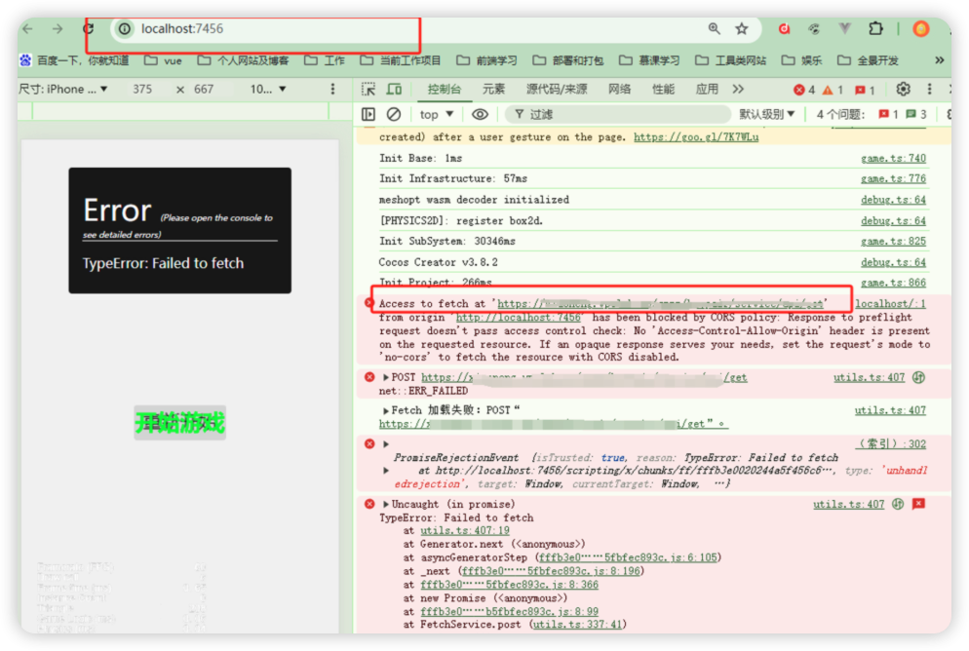
Task: Open the 前端学习 bookmark folder
Action: coord(486,60)
